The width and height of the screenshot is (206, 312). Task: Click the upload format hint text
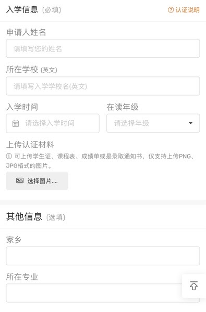100,161
